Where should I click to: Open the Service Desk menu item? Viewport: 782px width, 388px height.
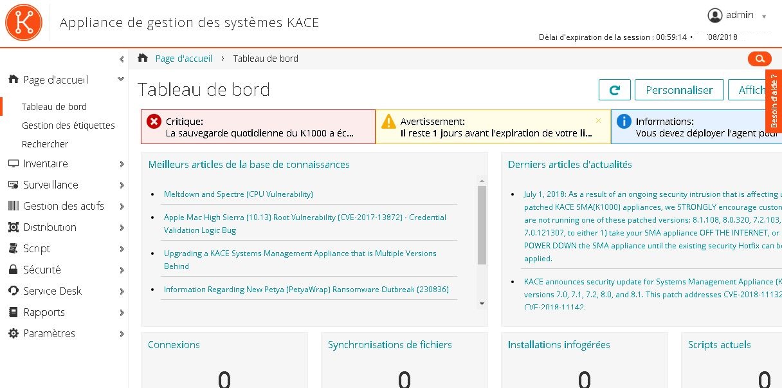[52, 291]
